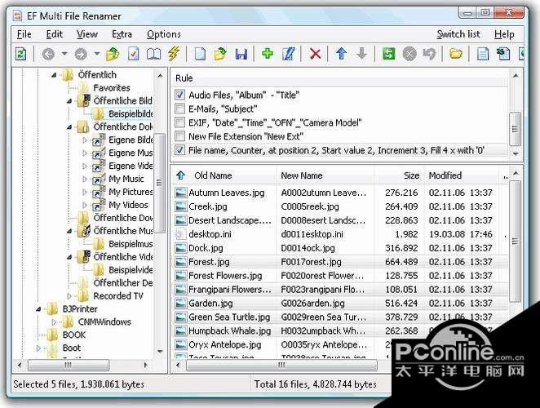
Task: Click the green swap arrows toolbar icon
Action: 389,54
